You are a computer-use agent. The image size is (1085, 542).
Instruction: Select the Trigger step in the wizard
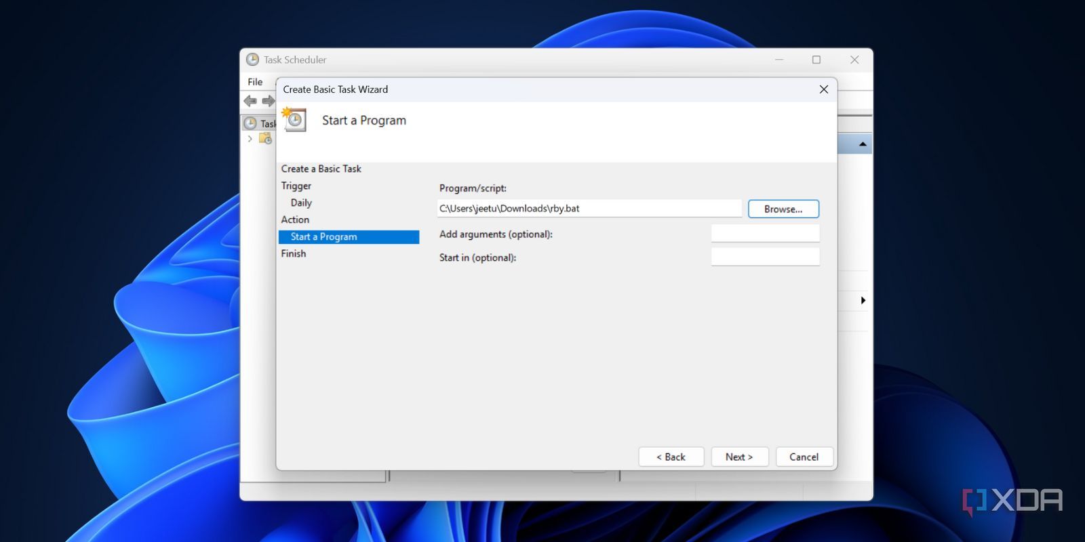(x=296, y=186)
